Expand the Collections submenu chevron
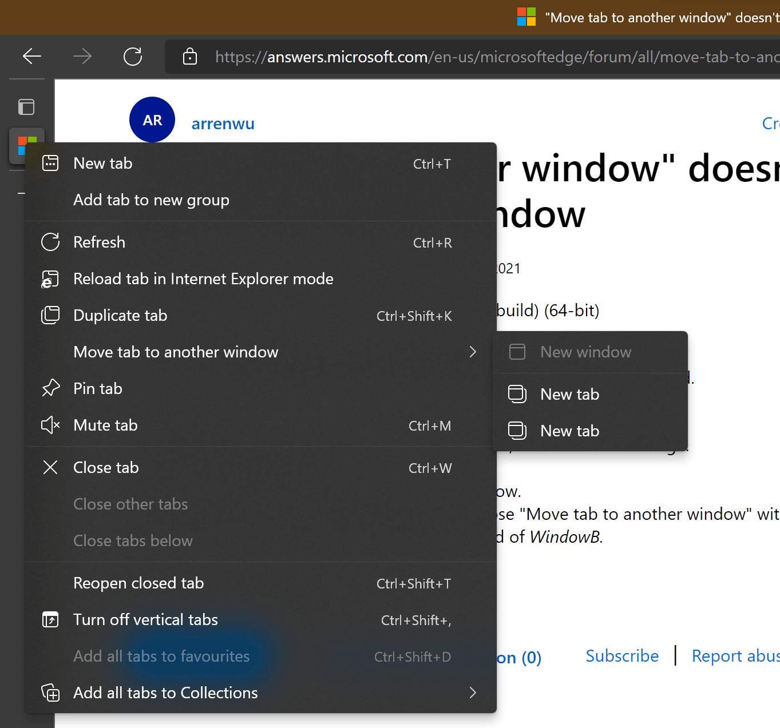This screenshot has width=780, height=728. tap(473, 693)
